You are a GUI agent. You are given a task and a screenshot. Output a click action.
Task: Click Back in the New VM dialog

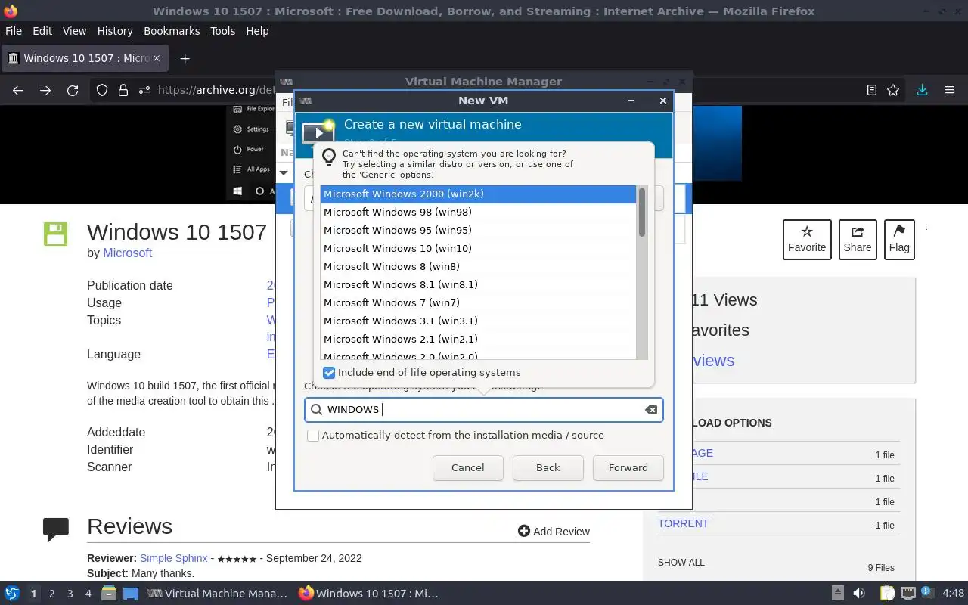548,468
